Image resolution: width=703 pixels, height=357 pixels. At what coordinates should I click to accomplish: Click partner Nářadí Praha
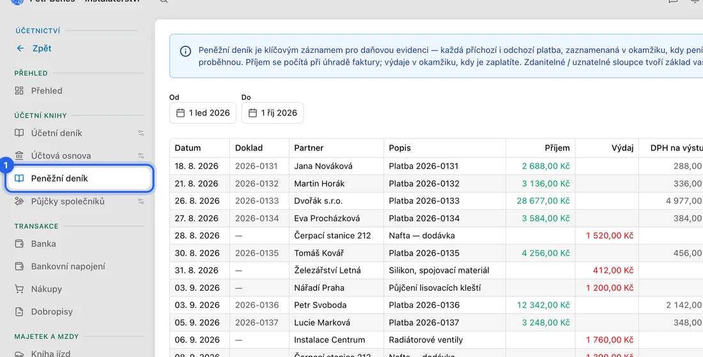pos(319,288)
